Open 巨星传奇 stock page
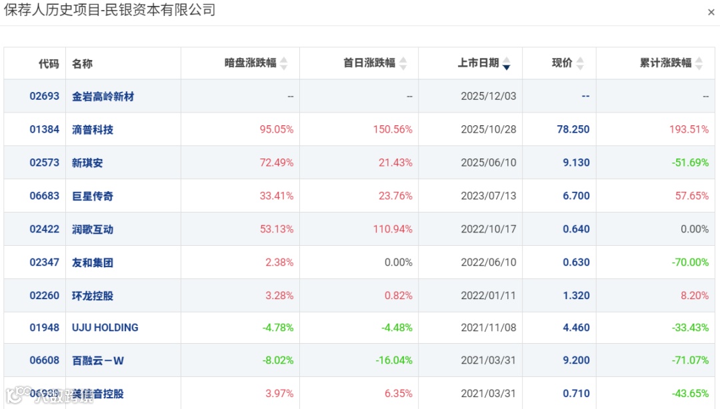The width and height of the screenshot is (720, 409). pyautogui.click(x=92, y=197)
